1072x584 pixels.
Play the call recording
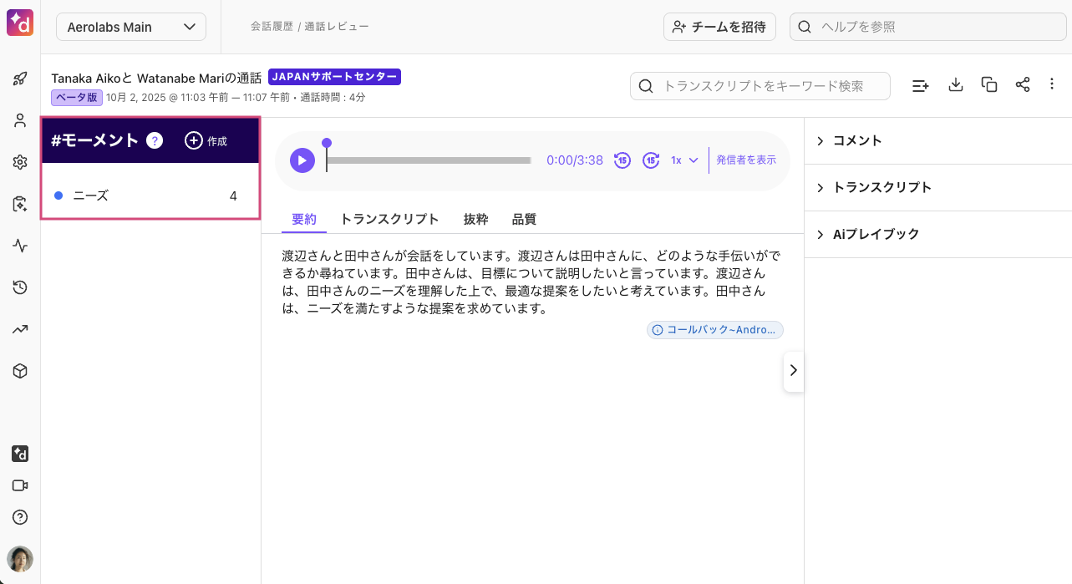click(302, 160)
